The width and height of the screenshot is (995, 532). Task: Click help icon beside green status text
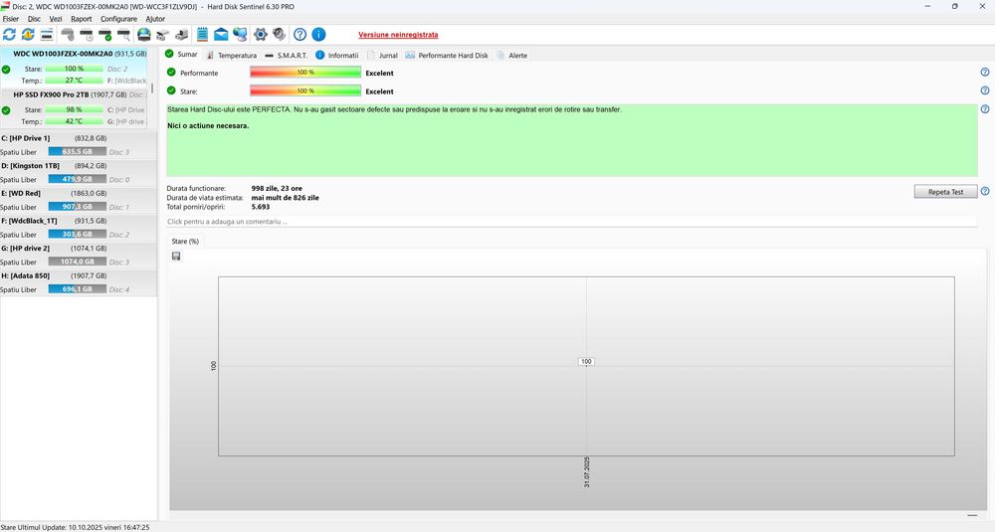click(985, 109)
